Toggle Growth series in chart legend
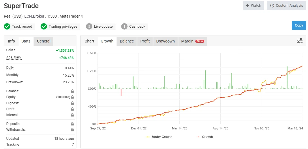Viewport: 308px width, 149px height. [204, 137]
